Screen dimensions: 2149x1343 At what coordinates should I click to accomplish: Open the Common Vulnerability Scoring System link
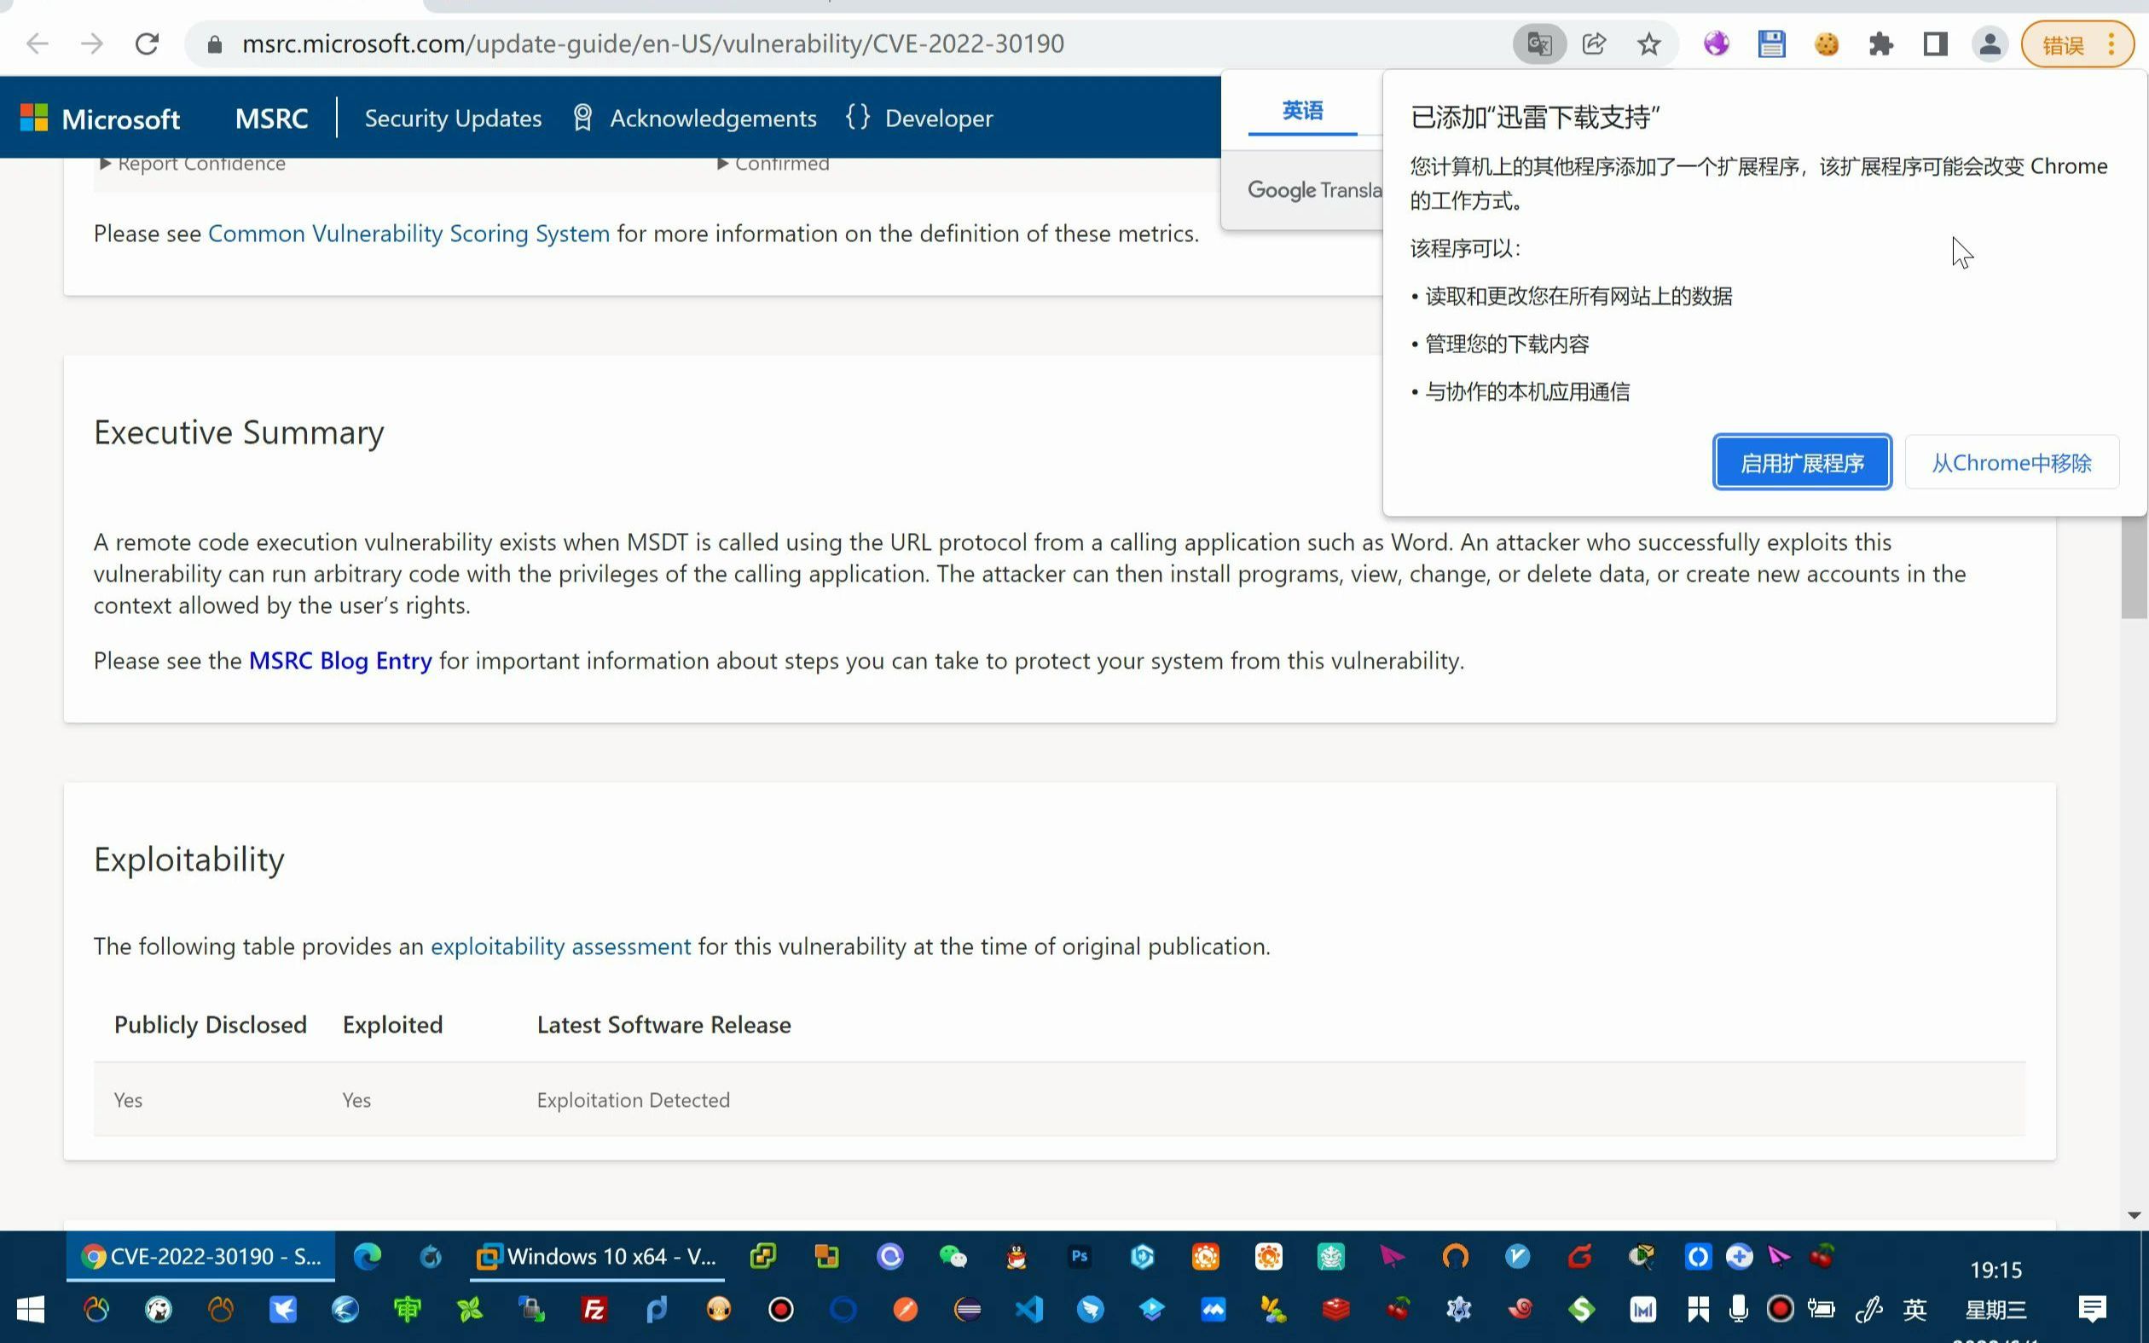[408, 234]
